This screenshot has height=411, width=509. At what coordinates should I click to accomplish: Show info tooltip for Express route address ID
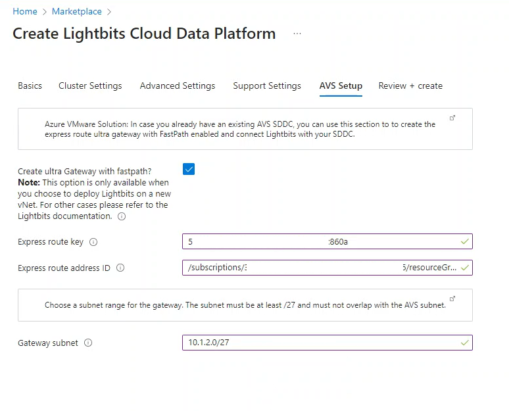pyautogui.click(x=120, y=268)
